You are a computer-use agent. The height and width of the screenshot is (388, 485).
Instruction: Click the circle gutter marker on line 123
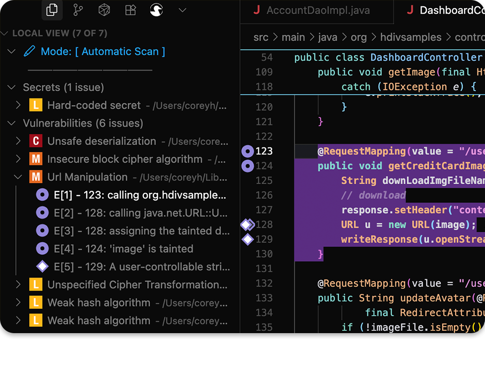click(248, 151)
